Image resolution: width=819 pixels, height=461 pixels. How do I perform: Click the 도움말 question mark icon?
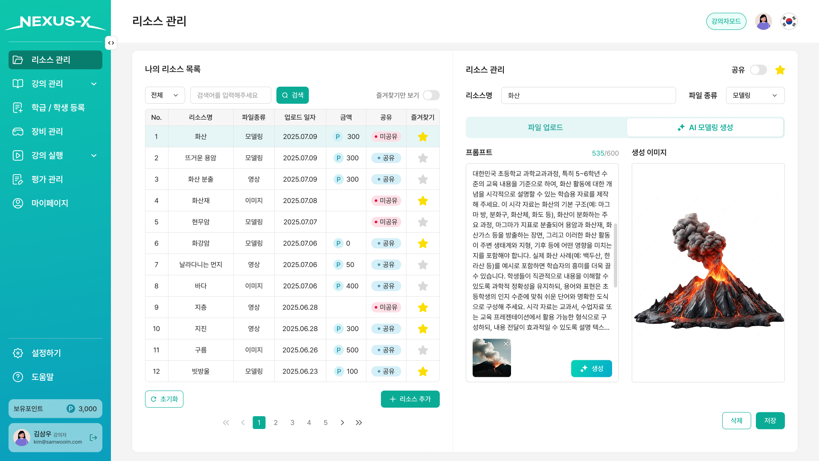tap(18, 377)
